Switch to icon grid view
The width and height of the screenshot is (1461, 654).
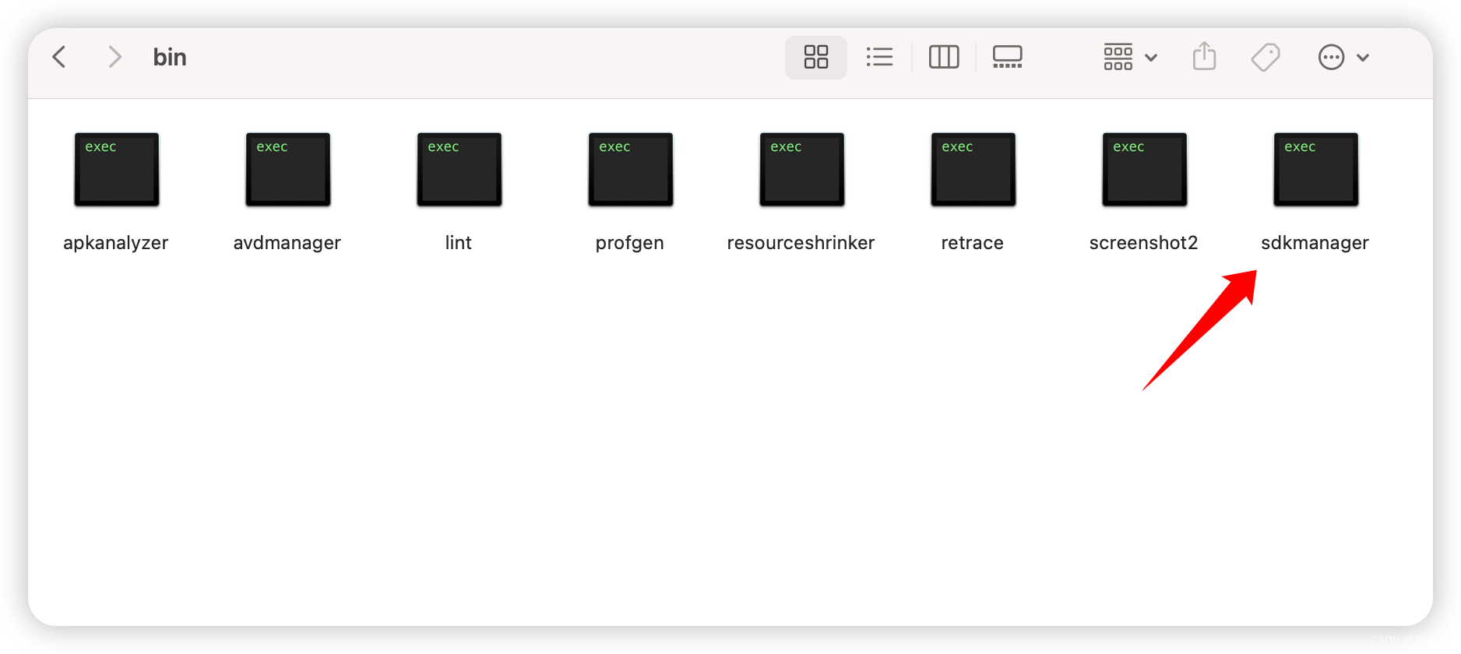(x=815, y=57)
